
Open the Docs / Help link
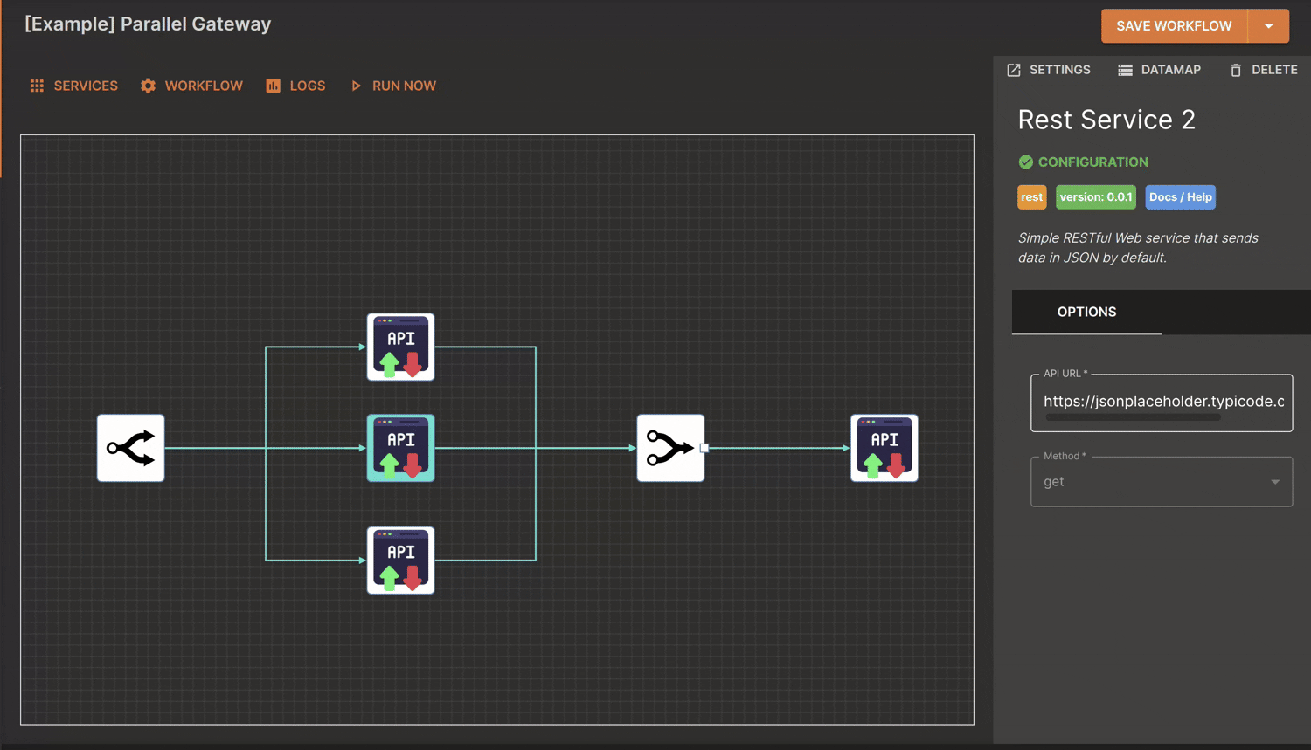[x=1181, y=197]
